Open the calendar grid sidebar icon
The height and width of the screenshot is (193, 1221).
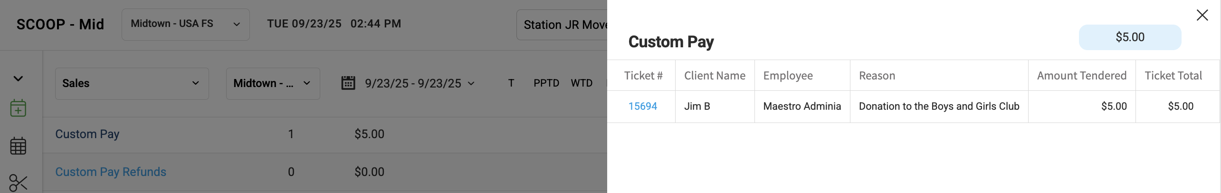coord(18,146)
